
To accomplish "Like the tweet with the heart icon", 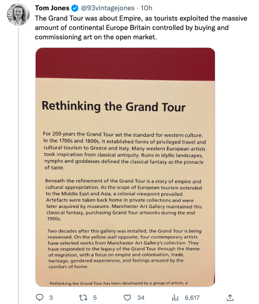I will pos(127,297).
